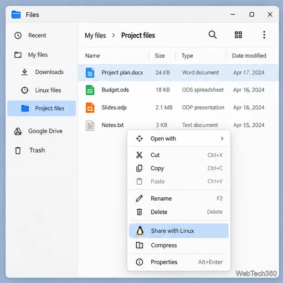The width and height of the screenshot is (283, 283).
Task: Select Copy in the context menu
Action: (179, 168)
